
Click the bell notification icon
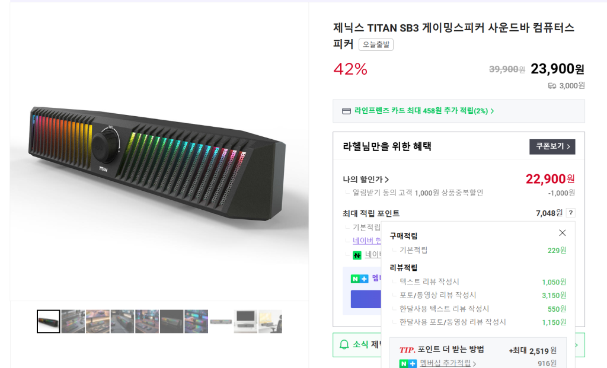coord(344,344)
